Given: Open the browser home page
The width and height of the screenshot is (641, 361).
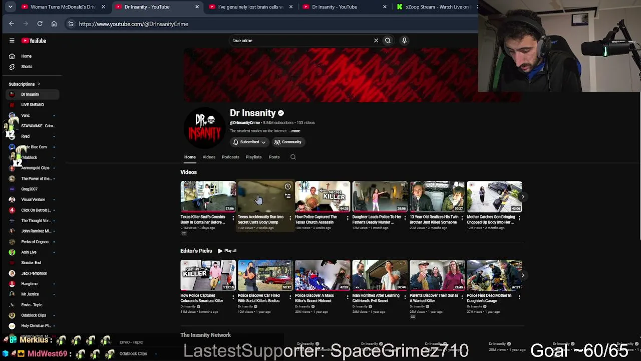Looking at the screenshot, I should coord(54,24).
